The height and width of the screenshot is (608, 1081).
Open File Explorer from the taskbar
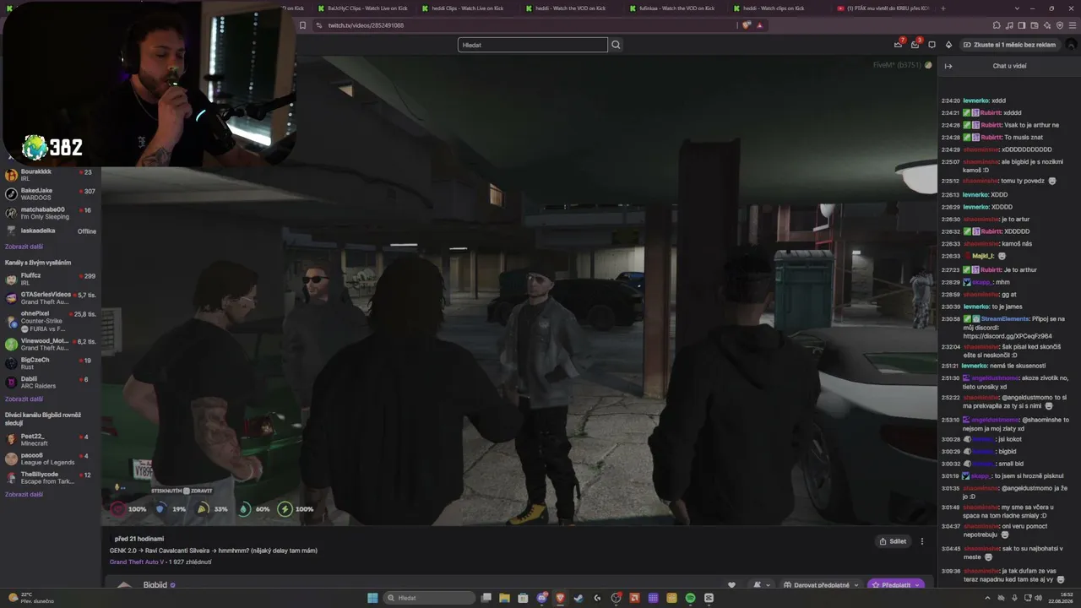click(x=504, y=598)
